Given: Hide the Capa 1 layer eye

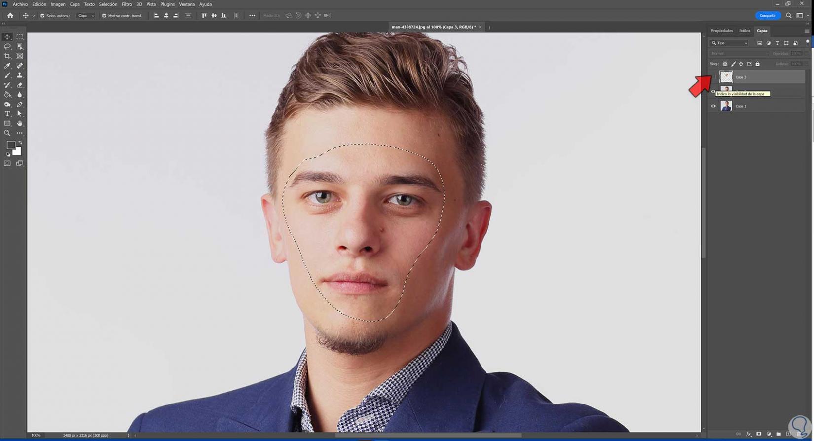Looking at the screenshot, I should [x=713, y=106].
